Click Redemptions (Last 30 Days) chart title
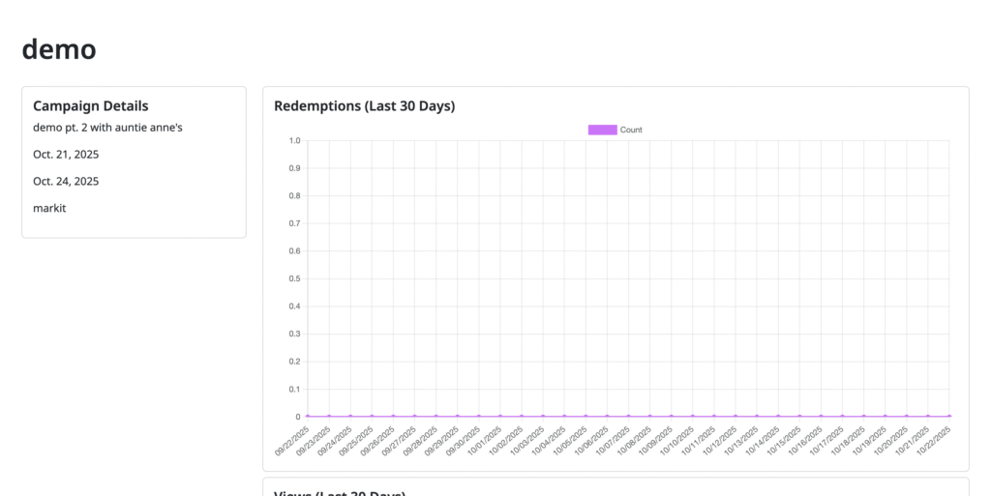Viewport: 991px width, 496px height. [364, 106]
